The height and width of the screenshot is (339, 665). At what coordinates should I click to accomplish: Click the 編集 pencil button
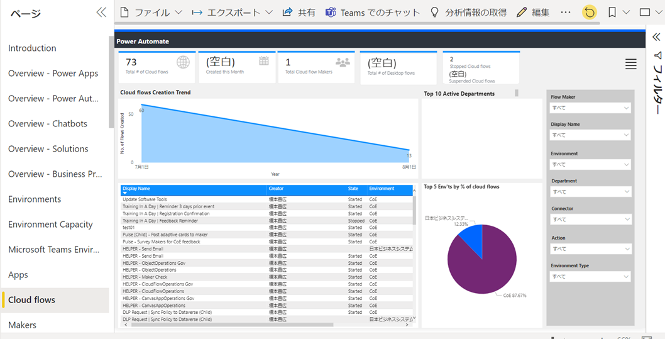pos(533,13)
